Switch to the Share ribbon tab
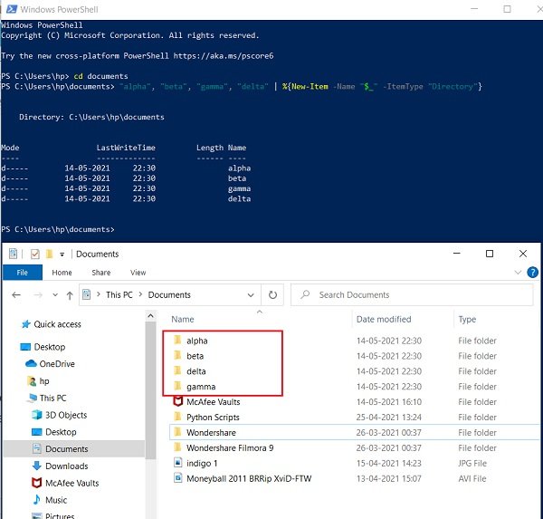The height and width of the screenshot is (519, 543). pos(101,273)
